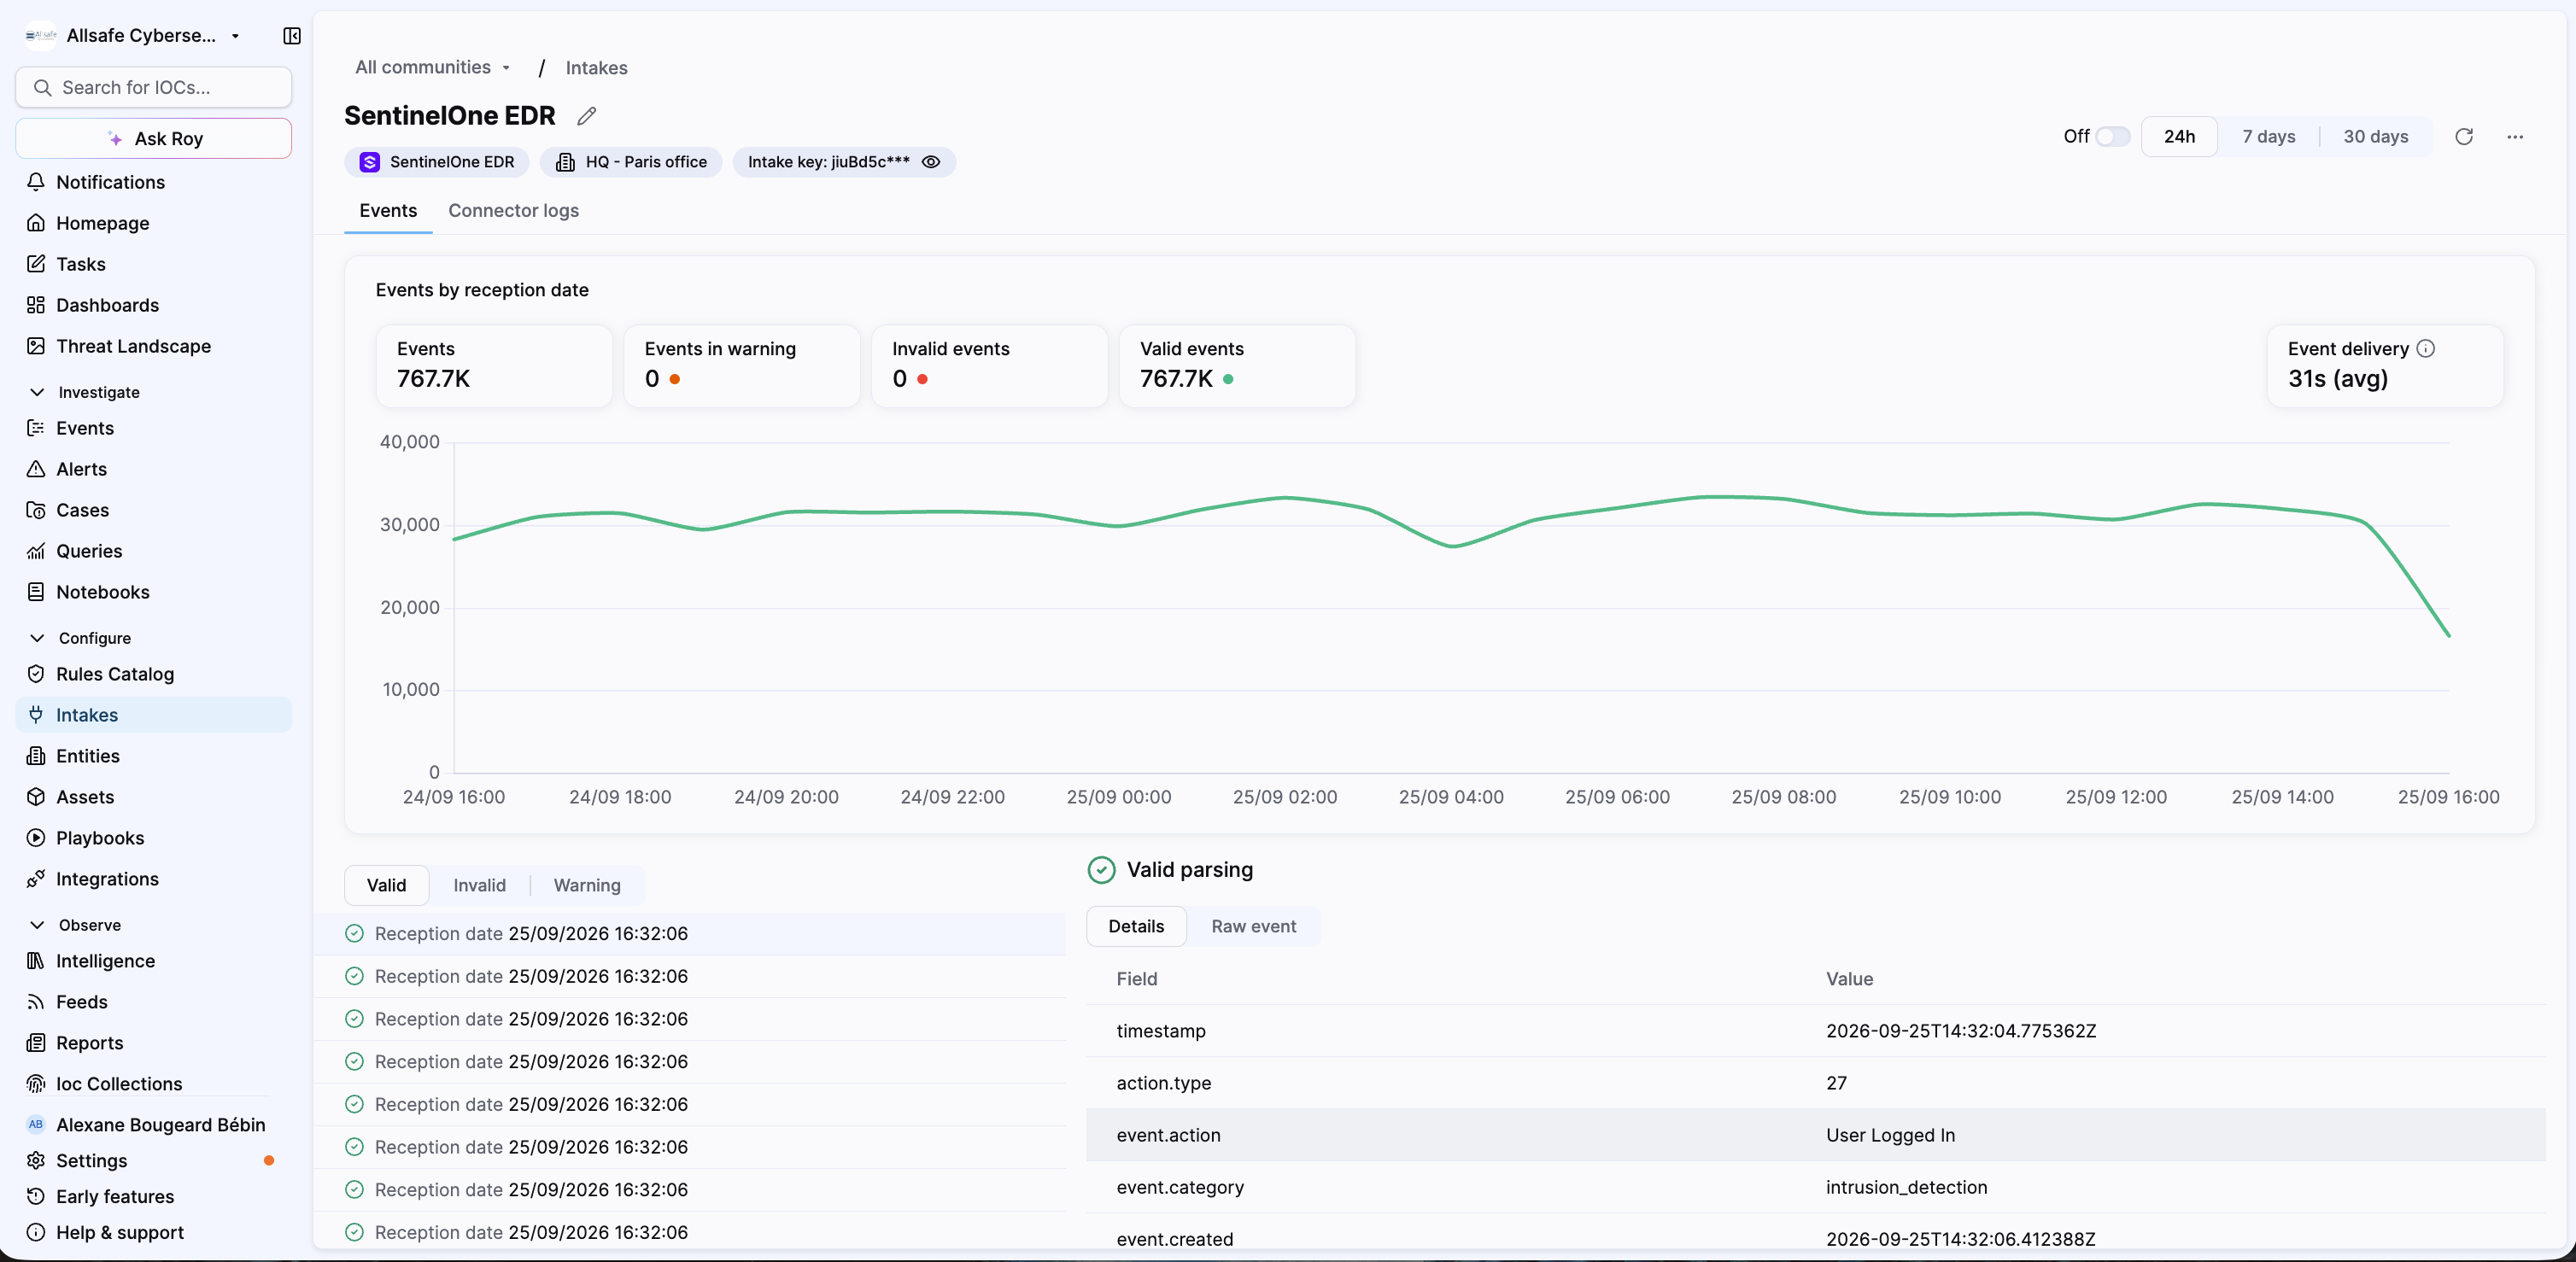Open the Raw event tab

pyautogui.click(x=1254, y=927)
